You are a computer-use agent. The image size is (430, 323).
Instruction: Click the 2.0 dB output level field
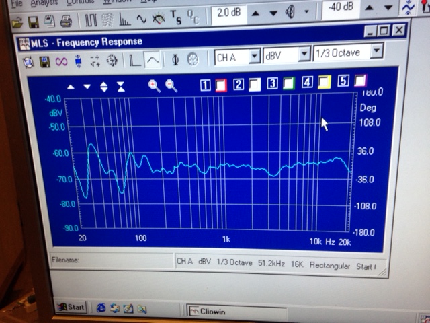[229, 13]
